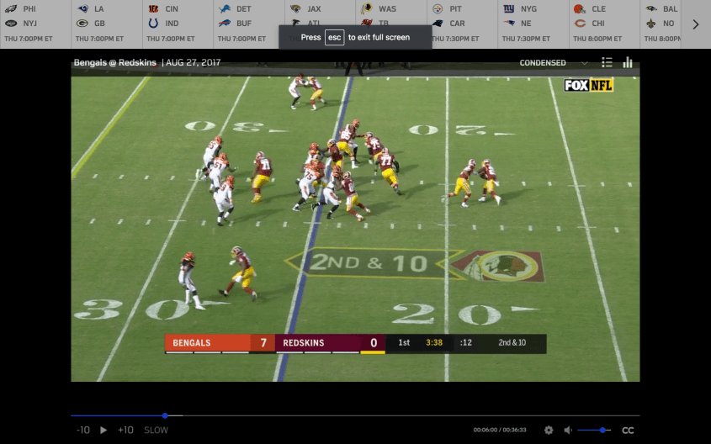Toggle SLOW motion playback
This screenshot has height=444, width=711.
156,430
